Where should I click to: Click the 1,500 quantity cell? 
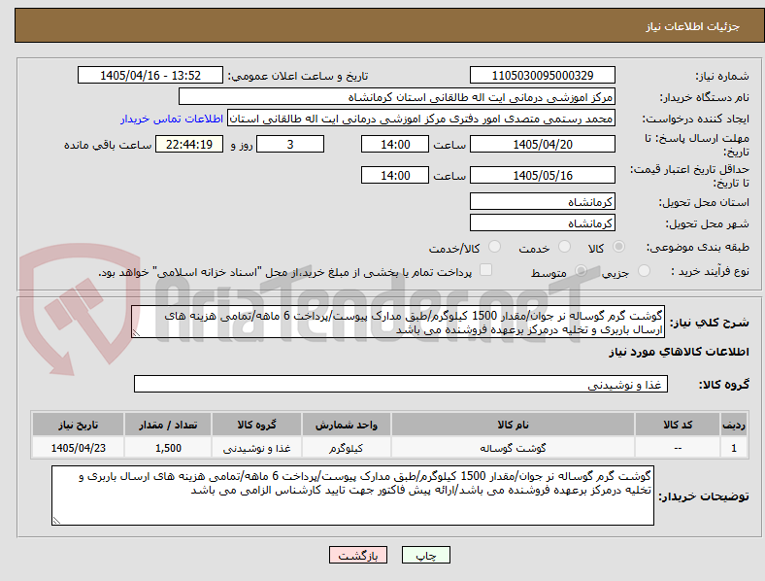pos(168,448)
